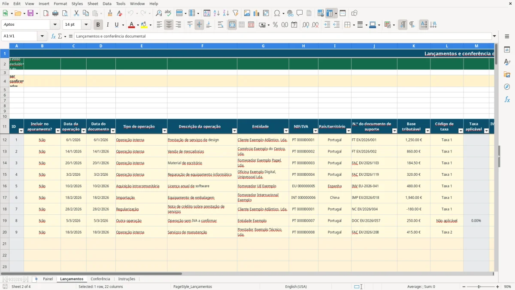Open filter dropdown for Tipo de operação

point(164,131)
